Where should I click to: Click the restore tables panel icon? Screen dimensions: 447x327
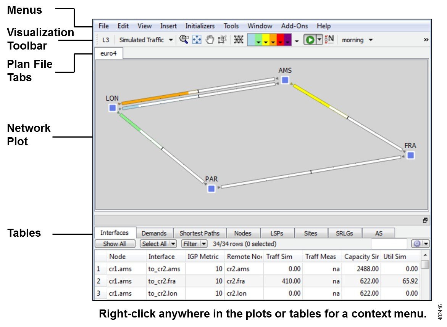click(x=425, y=220)
